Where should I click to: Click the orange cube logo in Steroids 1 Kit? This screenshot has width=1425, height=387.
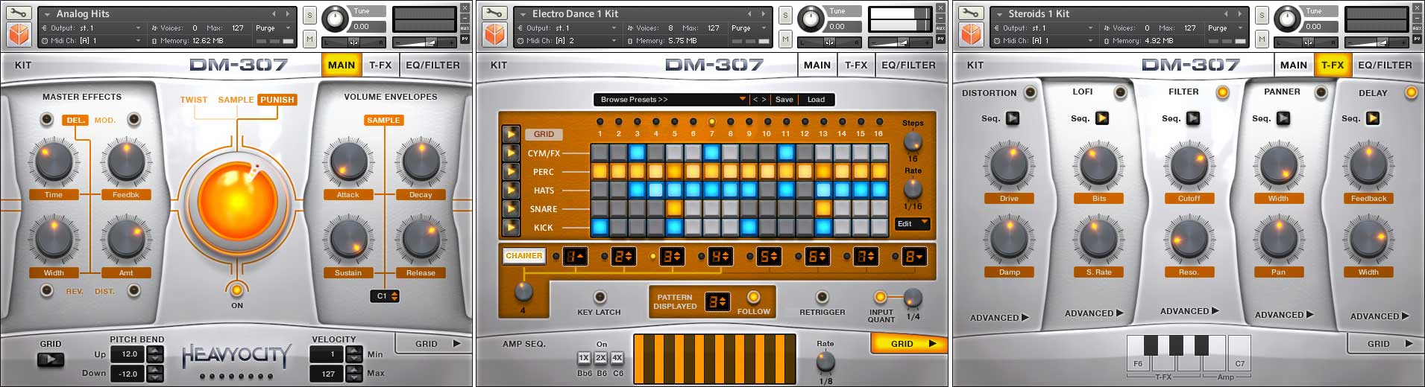(x=971, y=34)
